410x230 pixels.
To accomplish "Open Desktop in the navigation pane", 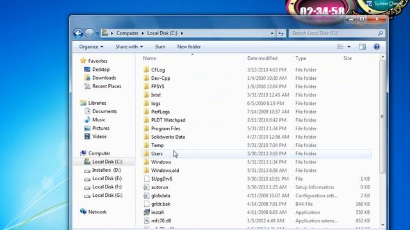I will coord(101,70).
